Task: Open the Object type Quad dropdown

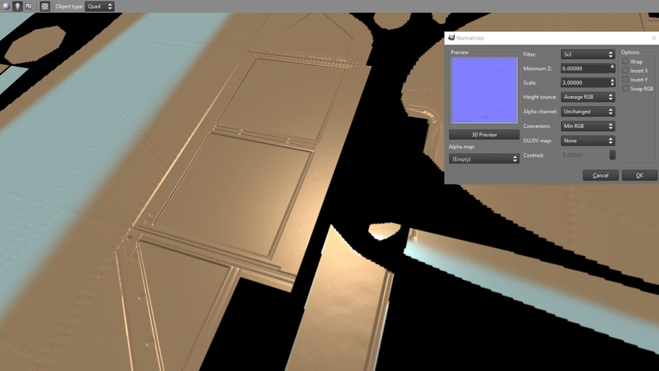Action: (x=100, y=6)
